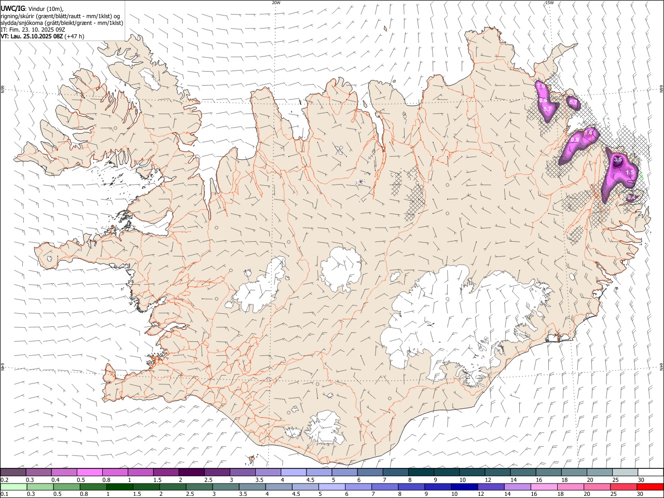Click the 0.2 label starting the upper legend row

pyautogui.click(x=5, y=480)
